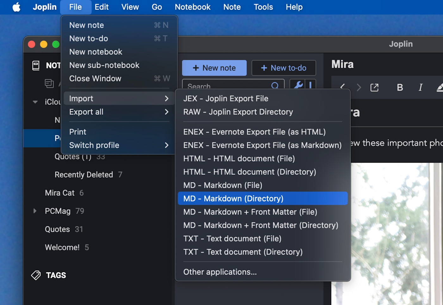Click the TAGS label icon in the sidebar
Viewport: 443px width, 305px height.
[x=36, y=275]
